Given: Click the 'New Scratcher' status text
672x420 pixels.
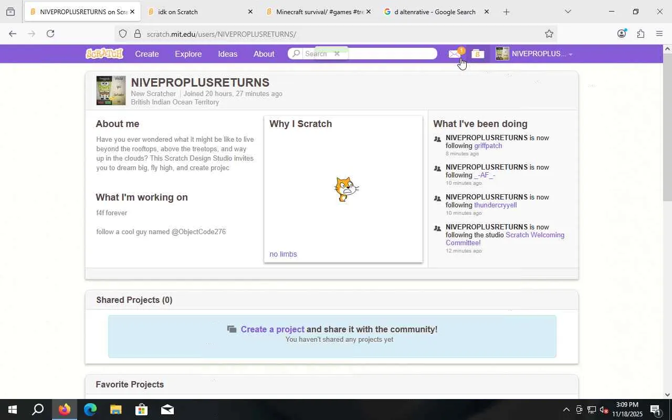Looking at the screenshot, I should pos(153,93).
